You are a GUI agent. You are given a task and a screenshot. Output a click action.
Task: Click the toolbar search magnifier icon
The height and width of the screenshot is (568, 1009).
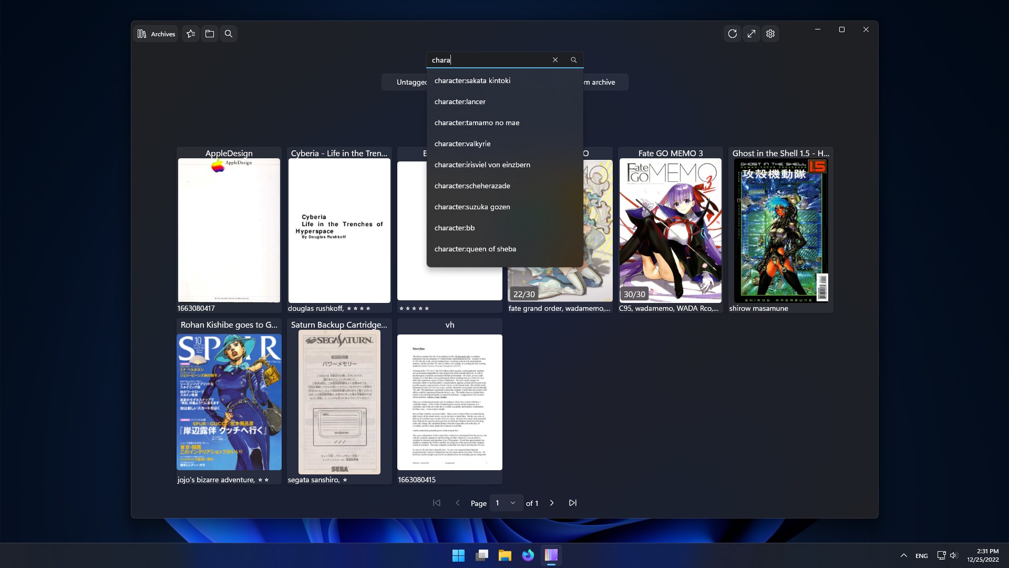click(229, 34)
